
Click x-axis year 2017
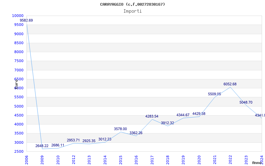[152, 160]
